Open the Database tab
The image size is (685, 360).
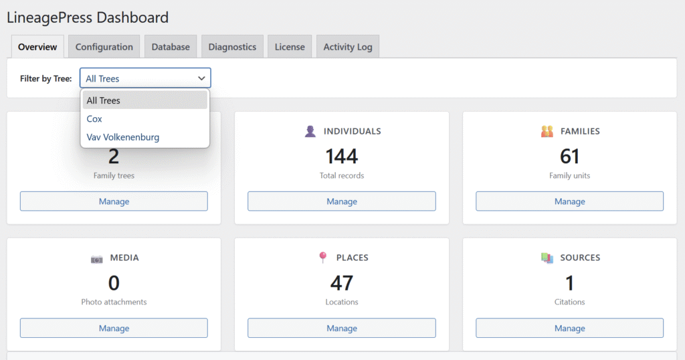[x=171, y=47]
